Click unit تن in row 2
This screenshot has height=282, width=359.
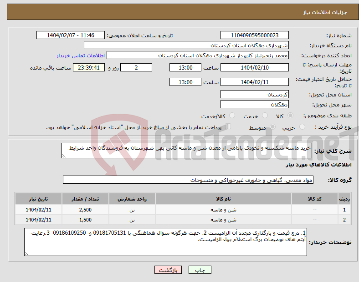132,220
